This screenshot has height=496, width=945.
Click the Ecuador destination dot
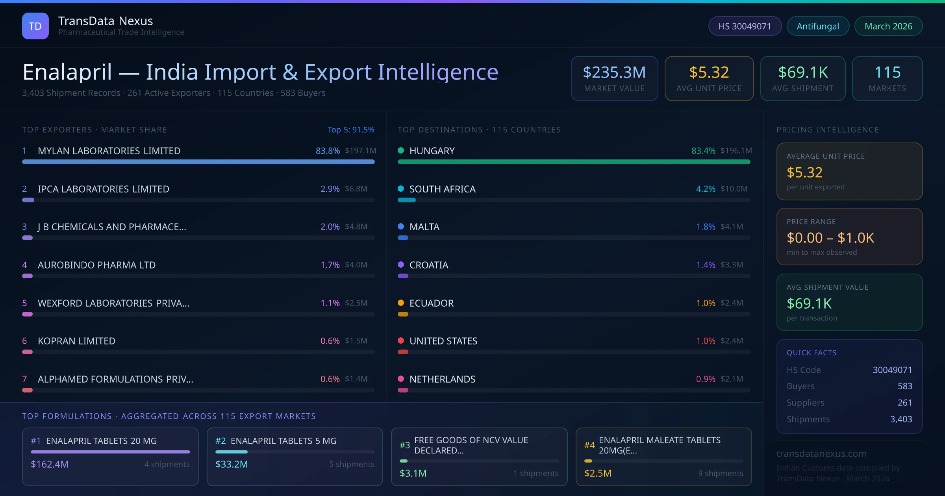click(x=401, y=303)
